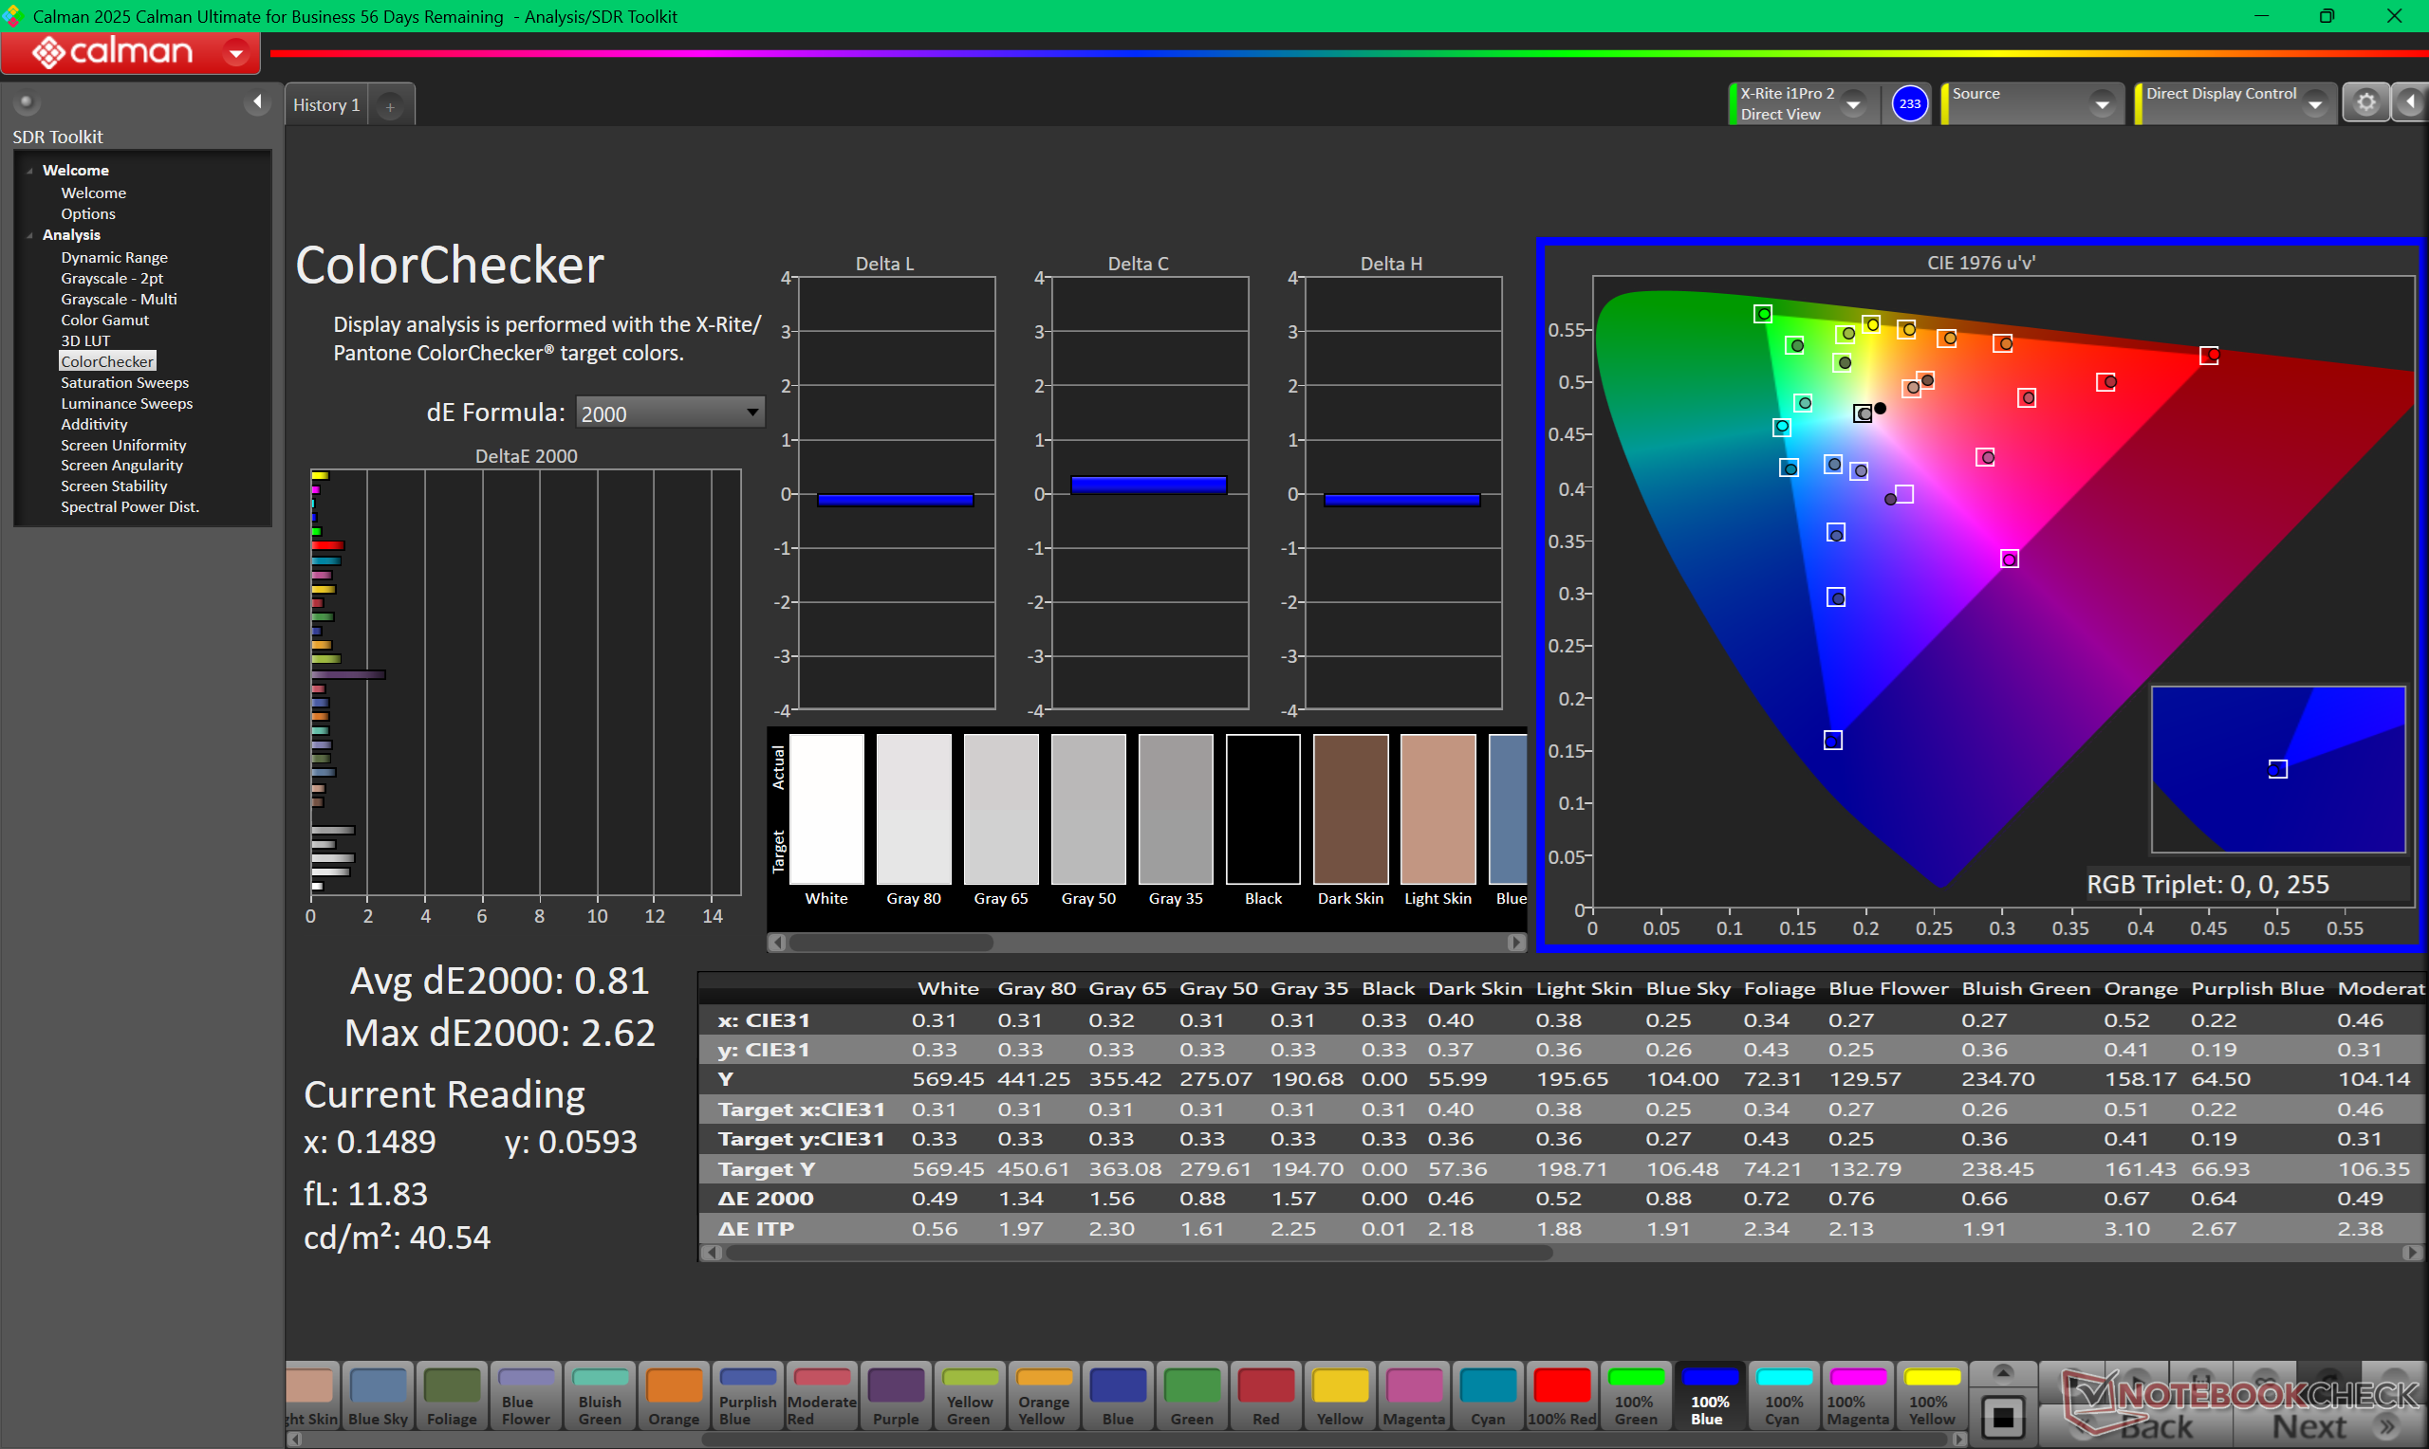
Task: Open the settings gear icon
Action: point(2364,103)
